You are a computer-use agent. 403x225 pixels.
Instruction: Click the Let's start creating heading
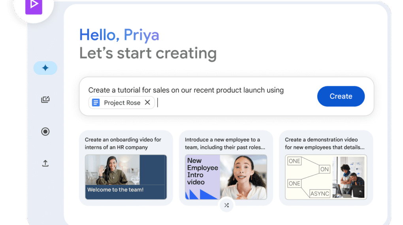point(148,53)
